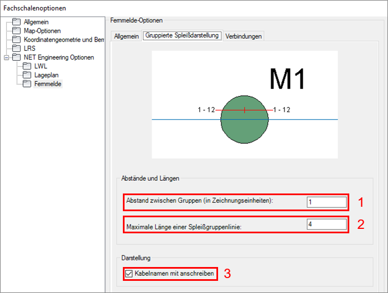Focus the Maximale Länge einer Spleißgruppenlinie field
Screen dimensions: 388x293
327,224
